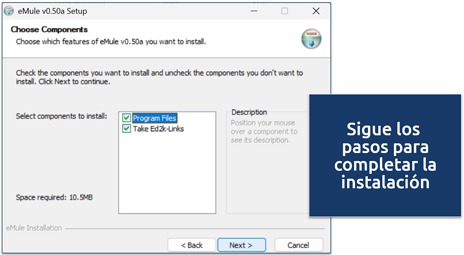This screenshot has height=255, width=464.
Task: Go back with the < Back button
Action: tap(192, 245)
